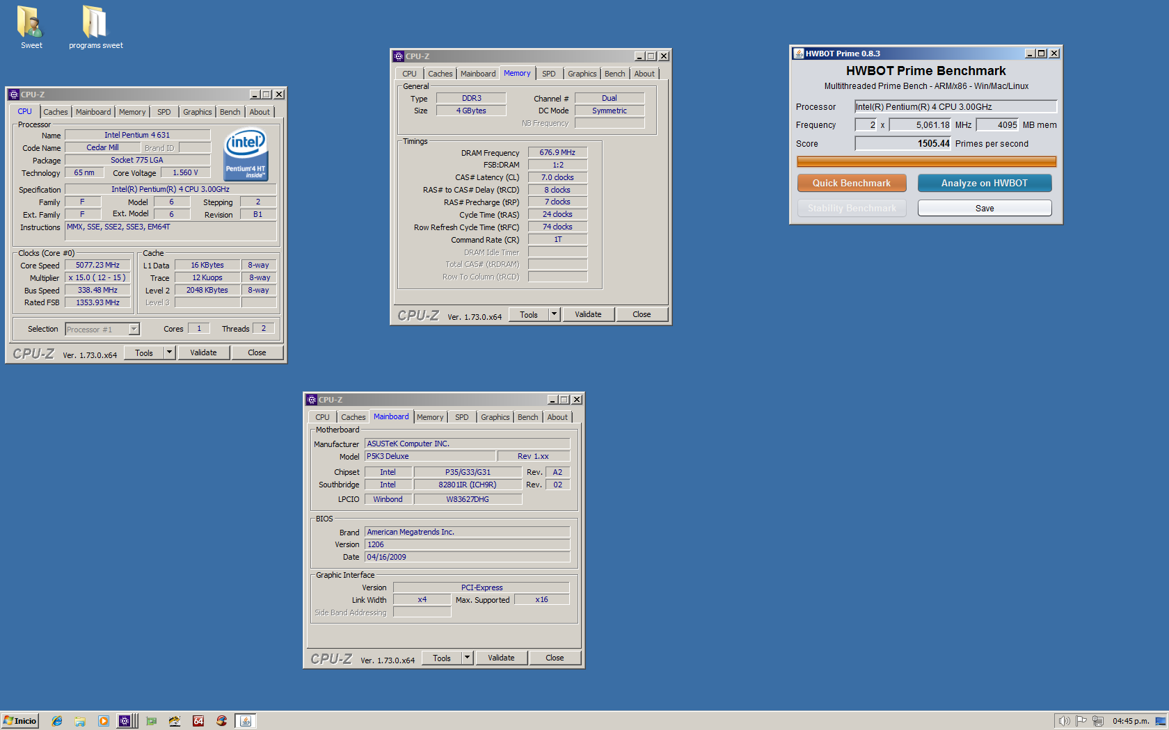Open the Inicio start button

click(19, 721)
